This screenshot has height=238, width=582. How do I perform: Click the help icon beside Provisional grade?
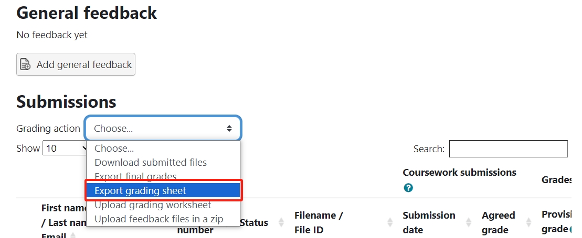(x=569, y=229)
